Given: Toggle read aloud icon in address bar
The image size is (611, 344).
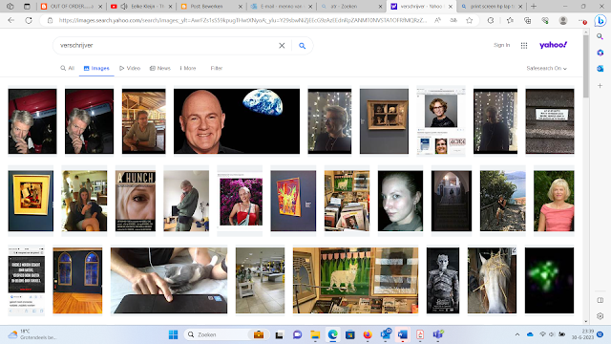Looking at the screenshot, I should (x=437, y=20).
